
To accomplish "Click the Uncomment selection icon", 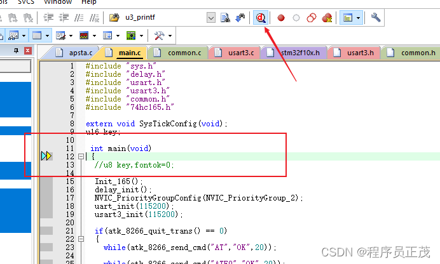I will tap(94, 18).
